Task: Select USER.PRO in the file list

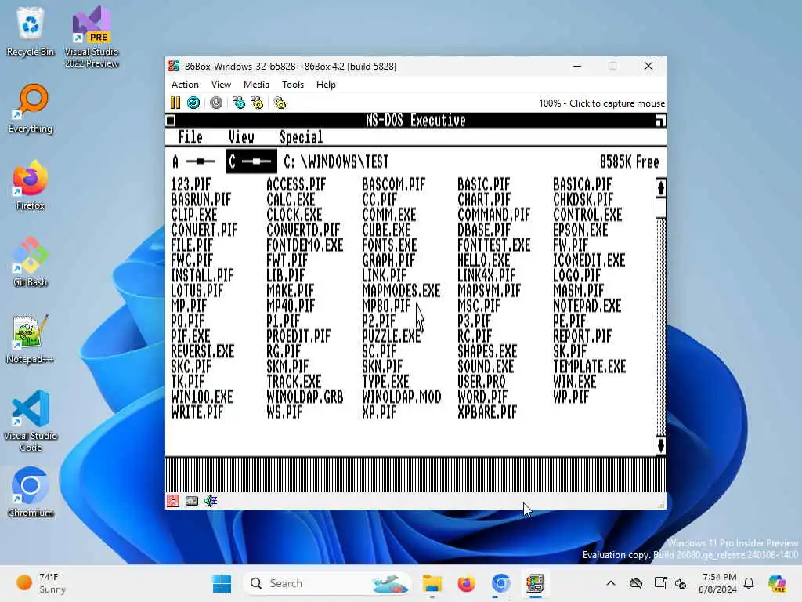Action: click(x=482, y=382)
